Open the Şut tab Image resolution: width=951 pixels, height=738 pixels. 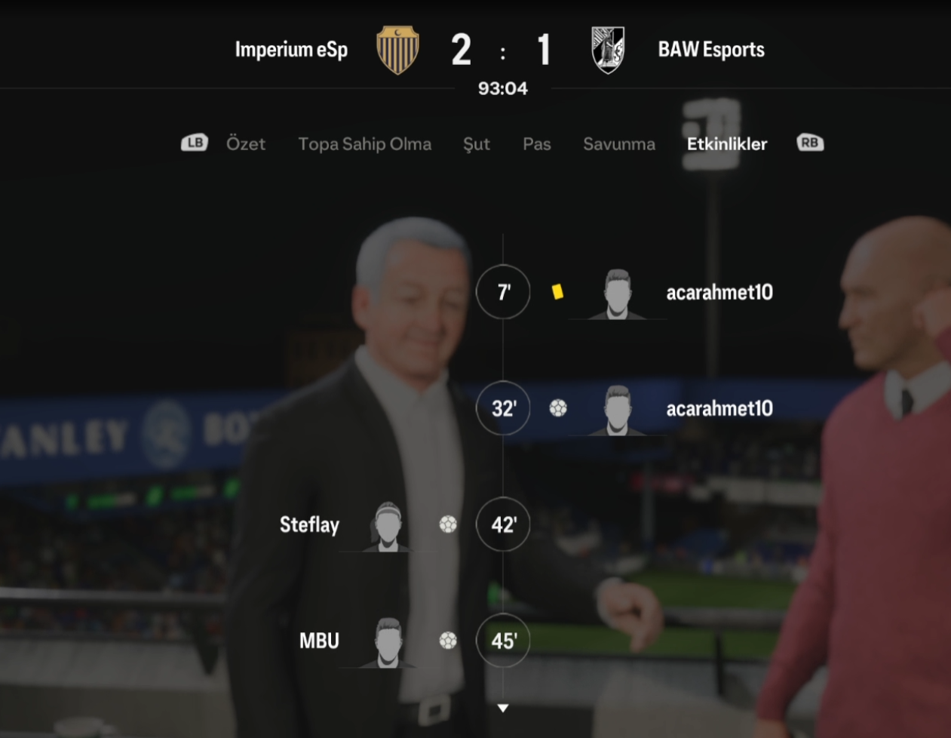(477, 144)
